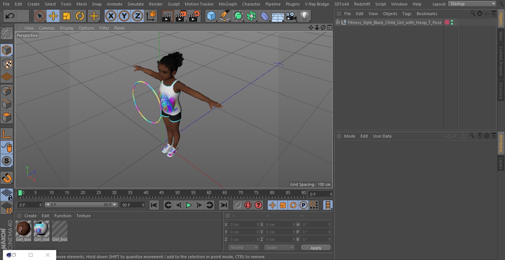Click the Redo arrow icon
The width and height of the screenshot is (505, 260).
pyautogui.click(x=23, y=16)
